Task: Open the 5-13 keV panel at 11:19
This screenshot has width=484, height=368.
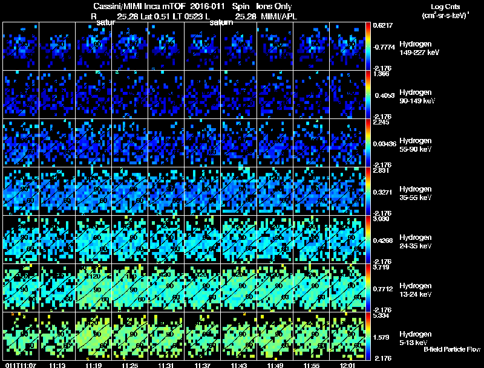Action: pos(94,336)
